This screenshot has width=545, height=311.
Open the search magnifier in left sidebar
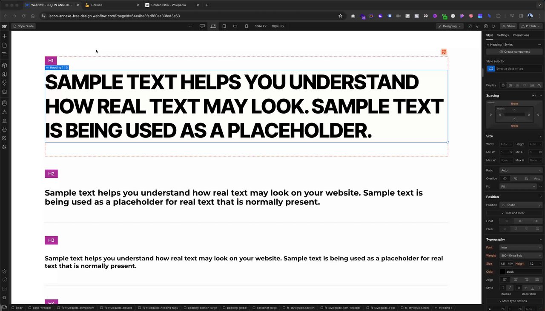click(x=5, y=298)
